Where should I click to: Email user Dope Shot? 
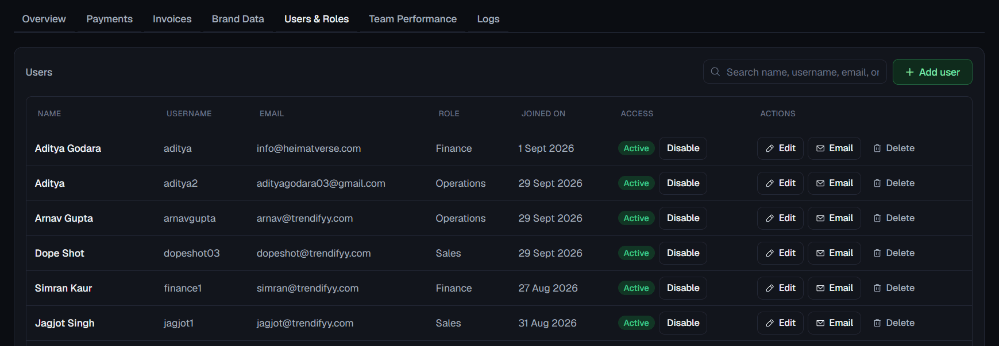tap(834, 253)
